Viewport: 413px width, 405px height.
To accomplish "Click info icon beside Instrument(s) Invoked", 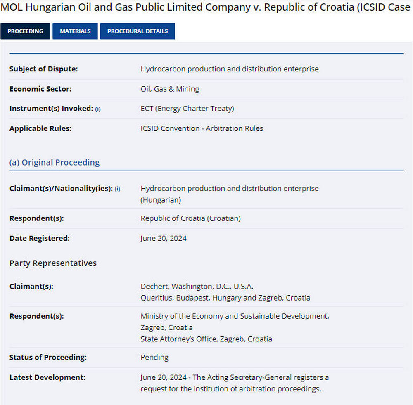I will tap(98, 109).
